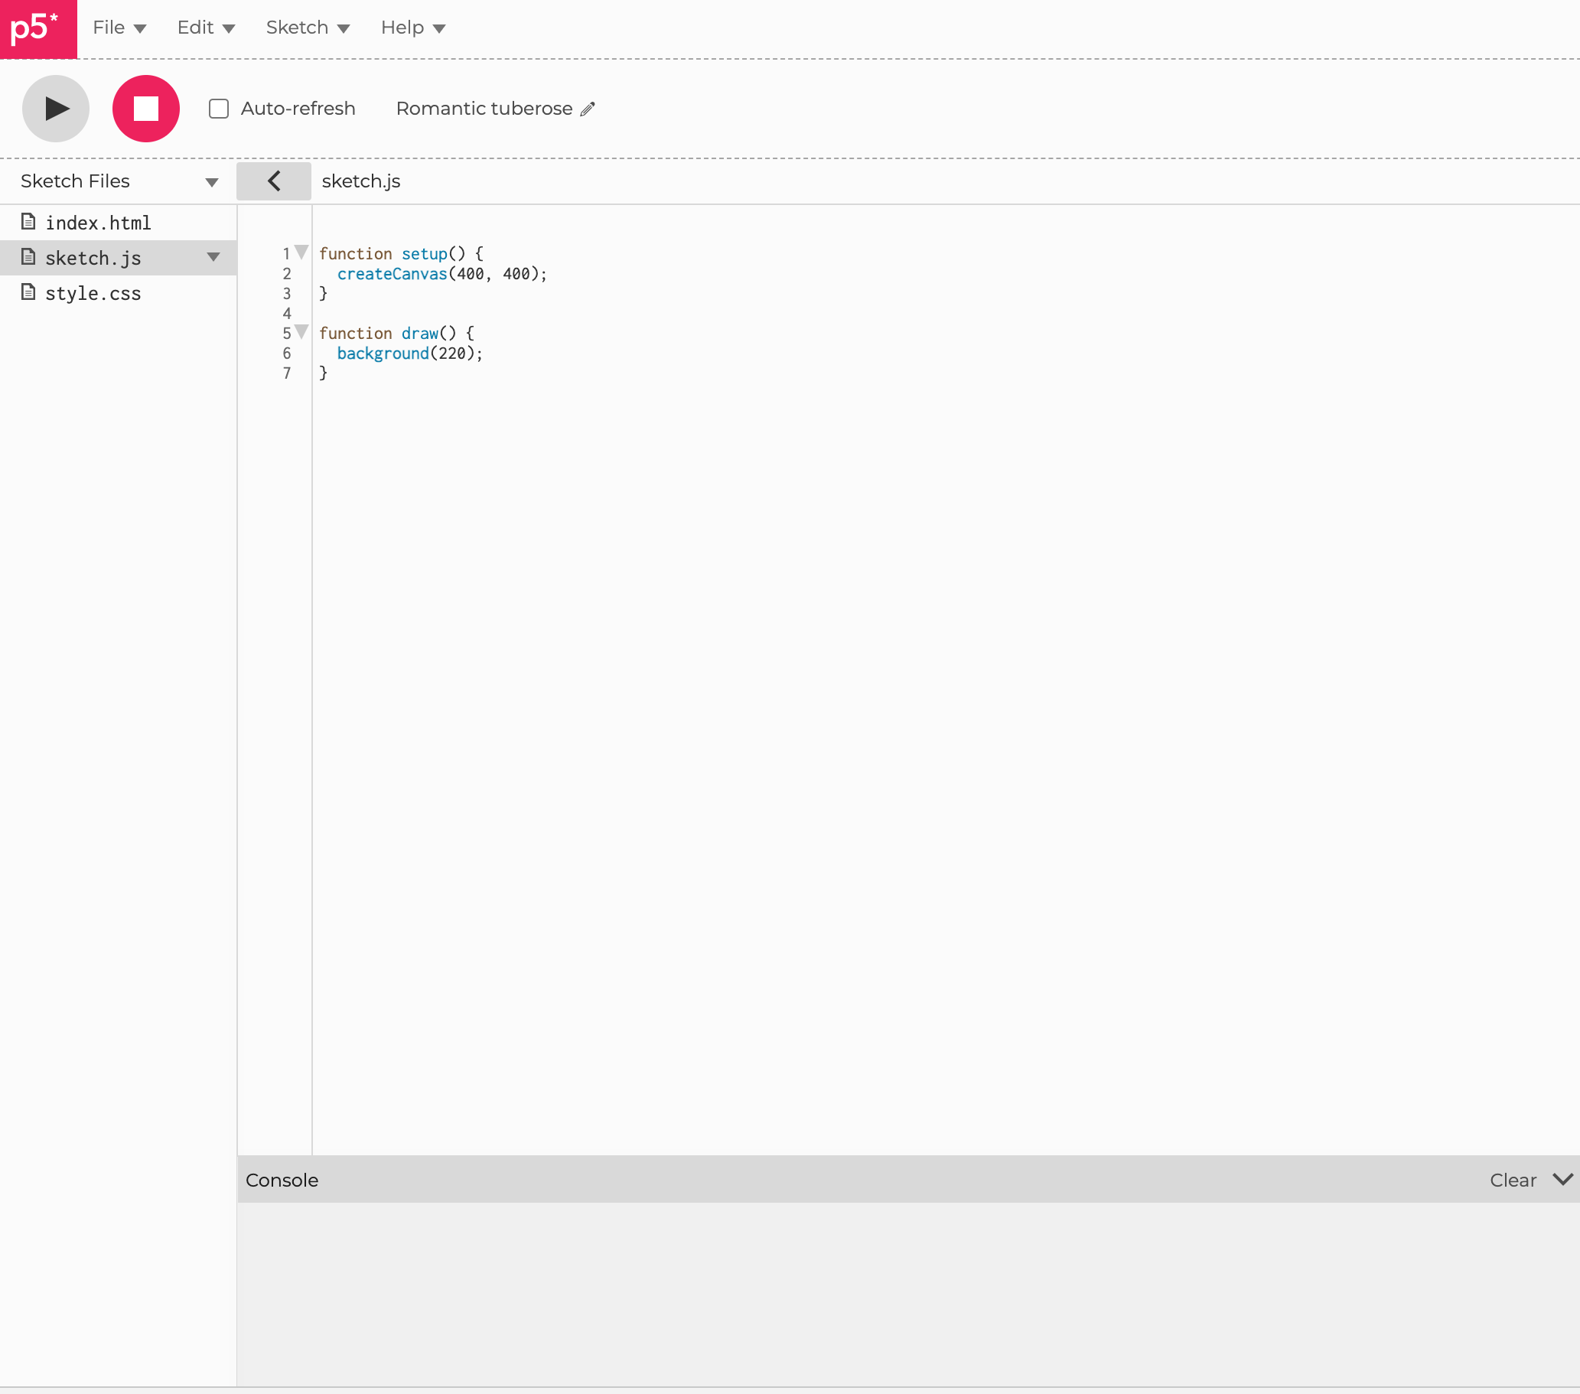Open the Help menu

point(410,27)
